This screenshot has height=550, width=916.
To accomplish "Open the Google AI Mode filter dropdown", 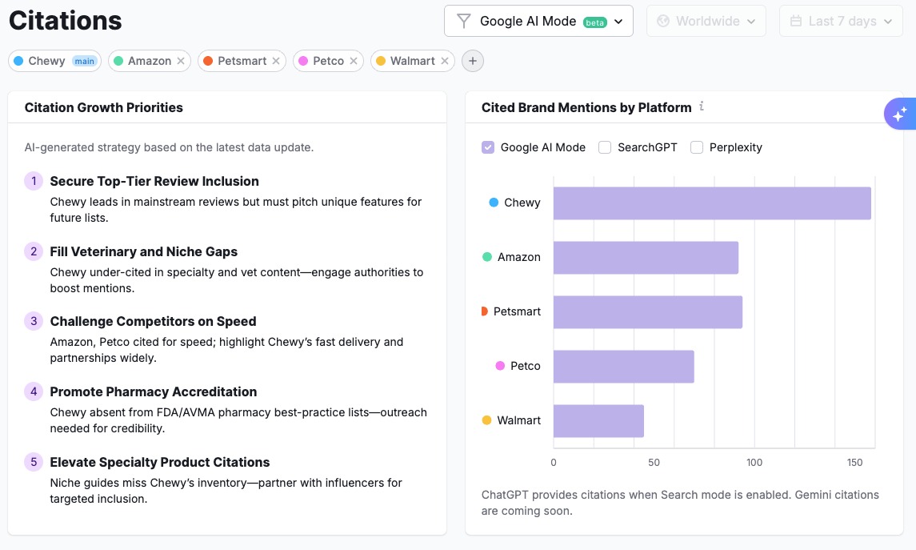I will tap(538, 21).
